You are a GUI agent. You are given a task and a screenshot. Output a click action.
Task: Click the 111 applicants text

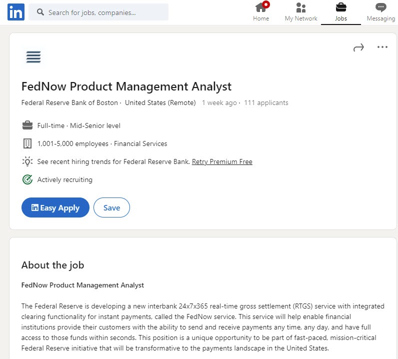(266, 103)
